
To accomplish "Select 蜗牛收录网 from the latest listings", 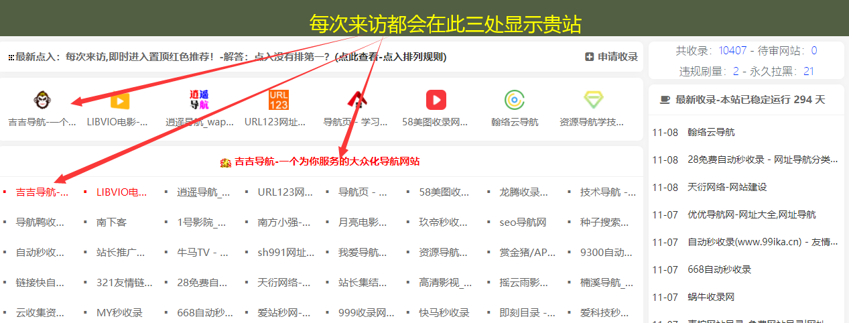I will coord(711,297).
